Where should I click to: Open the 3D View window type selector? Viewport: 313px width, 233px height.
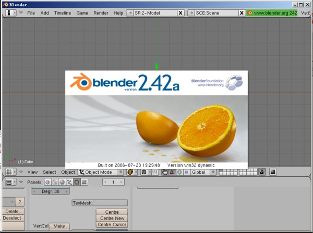pos(10,172)
